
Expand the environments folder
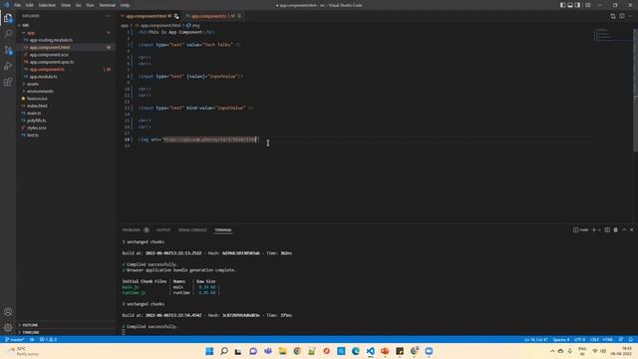pyautogui.click(x=40, y=91)
